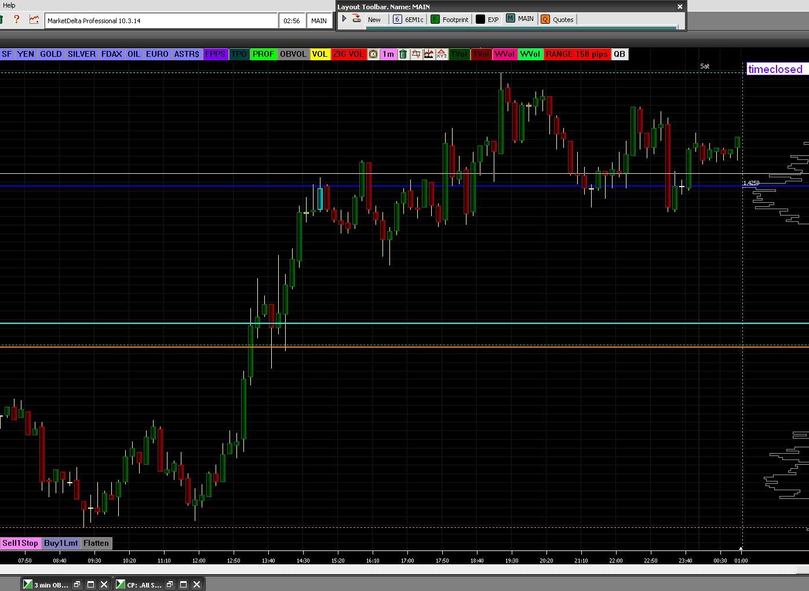Click the save layout icon with red arrow
The image size is (809, 591).
point(357,19)
